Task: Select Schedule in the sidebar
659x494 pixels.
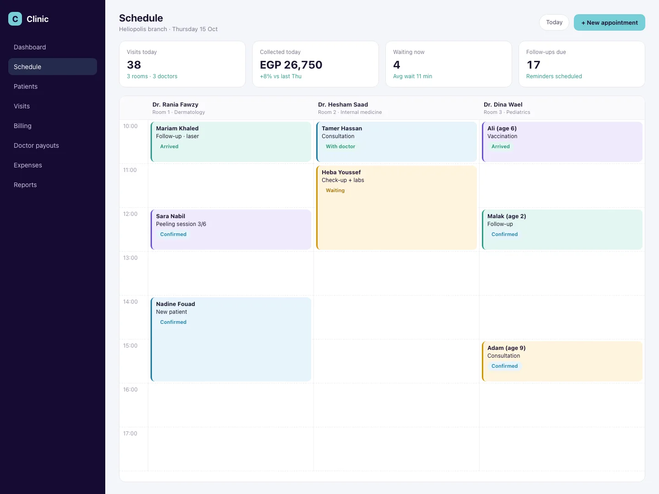Action: pos(53,67)
